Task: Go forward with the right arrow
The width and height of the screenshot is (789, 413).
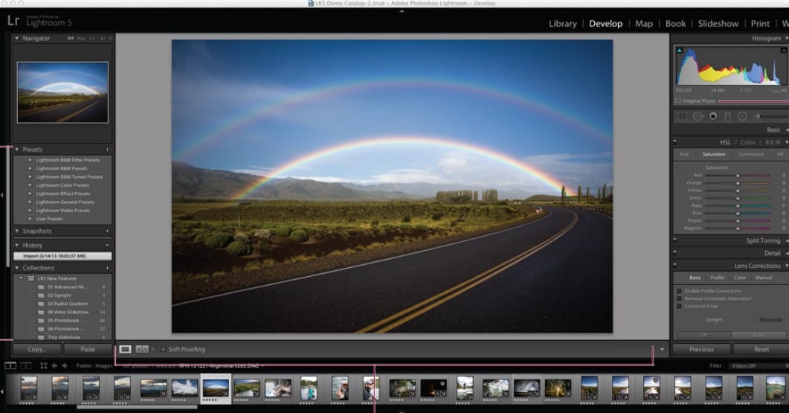Action: click(x=65, y=365)
